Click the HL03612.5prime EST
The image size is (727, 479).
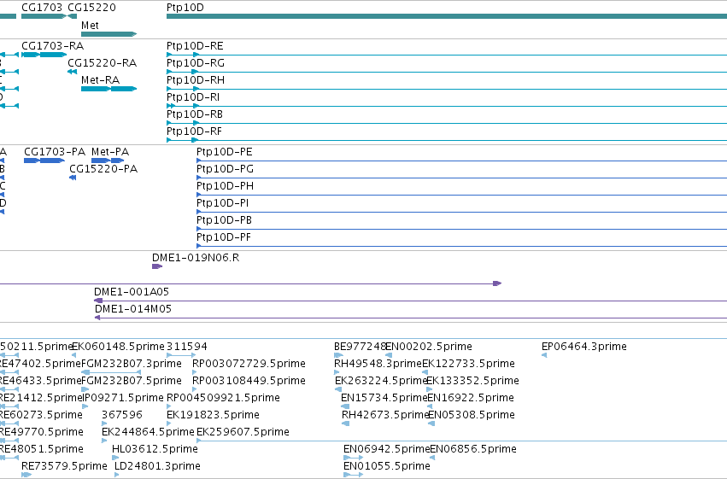coord(155,449)
